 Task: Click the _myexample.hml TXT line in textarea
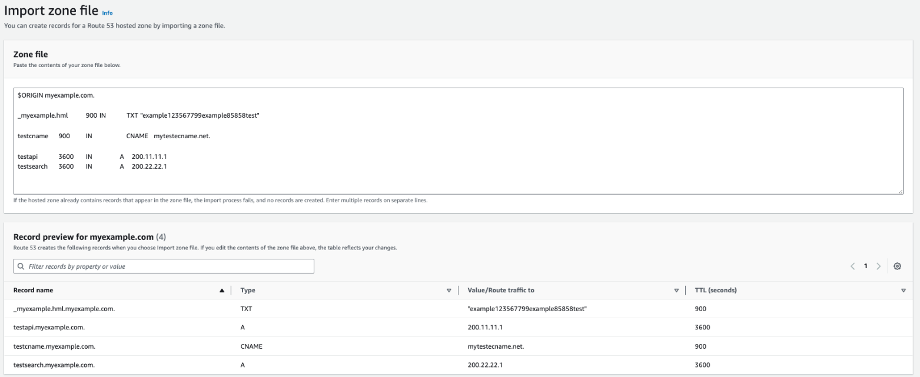pos(139,115)
